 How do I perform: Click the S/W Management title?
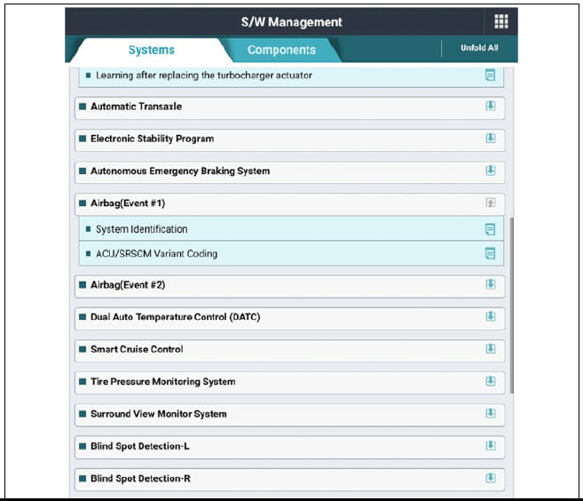point(291,22)
